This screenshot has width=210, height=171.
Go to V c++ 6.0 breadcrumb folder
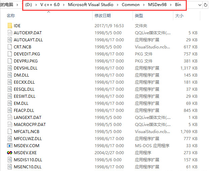pyautogui.click(x=49, y=5)
